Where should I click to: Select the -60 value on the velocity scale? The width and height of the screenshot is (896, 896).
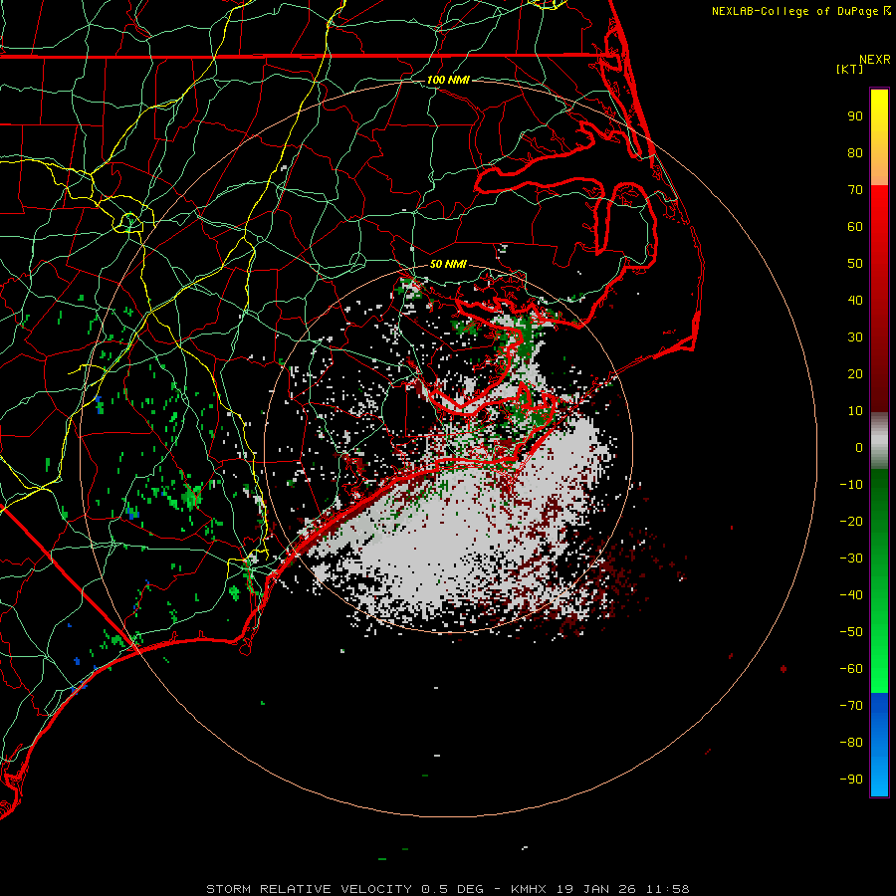(851, 669)
